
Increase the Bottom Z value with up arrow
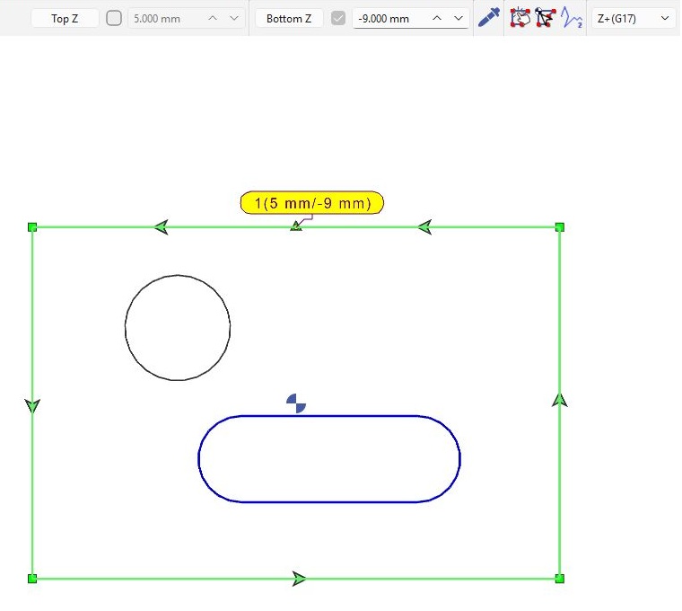pyautogui.click(x=437, y=18)
